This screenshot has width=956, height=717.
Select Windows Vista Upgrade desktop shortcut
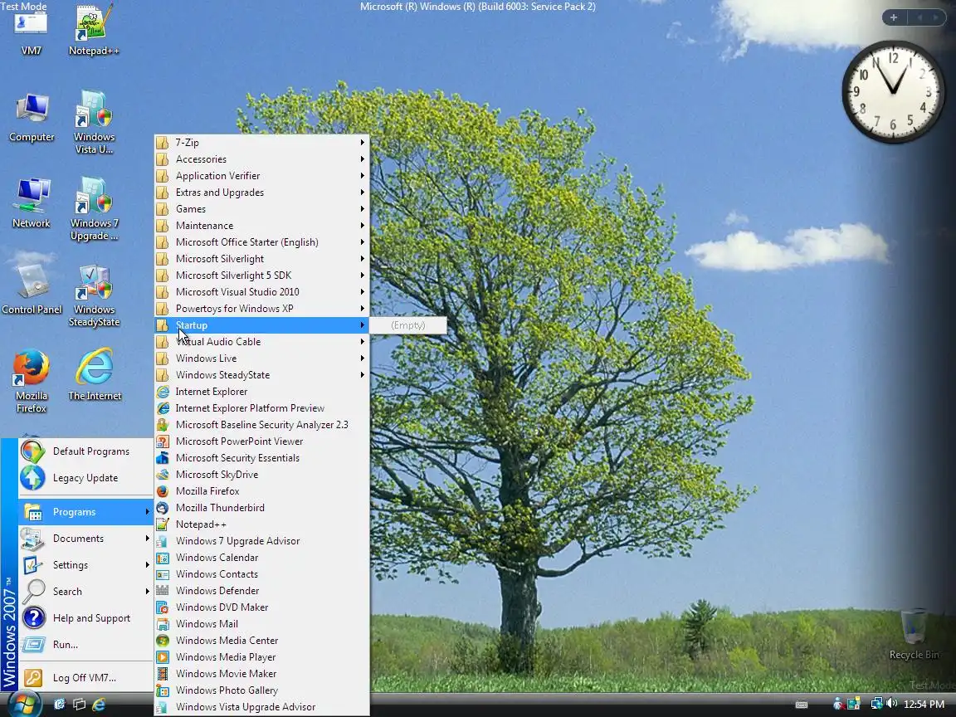(x=94, y=123)
